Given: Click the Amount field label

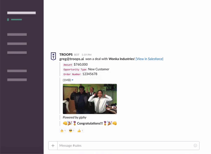Looking at the screenshot, I should pyautogui.click(x=68, y=65).
